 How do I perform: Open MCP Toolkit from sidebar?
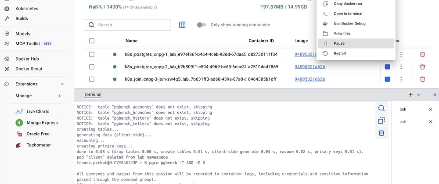[x=28, y=43]
